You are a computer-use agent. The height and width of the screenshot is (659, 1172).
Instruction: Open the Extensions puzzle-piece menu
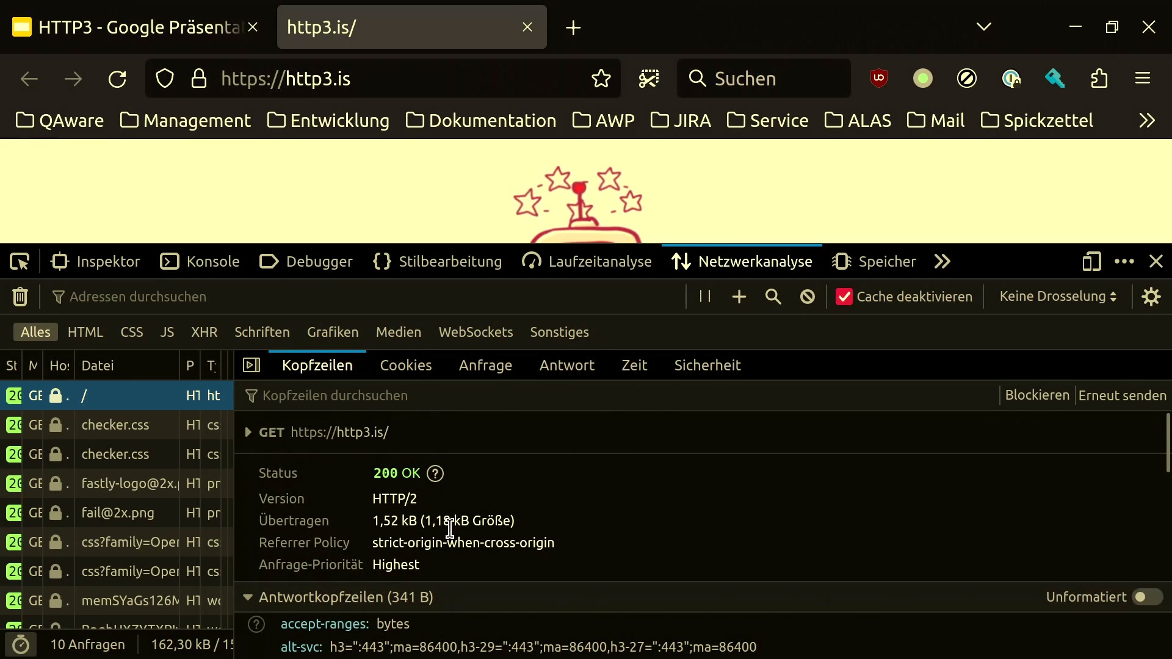(x=1099, y=79)
